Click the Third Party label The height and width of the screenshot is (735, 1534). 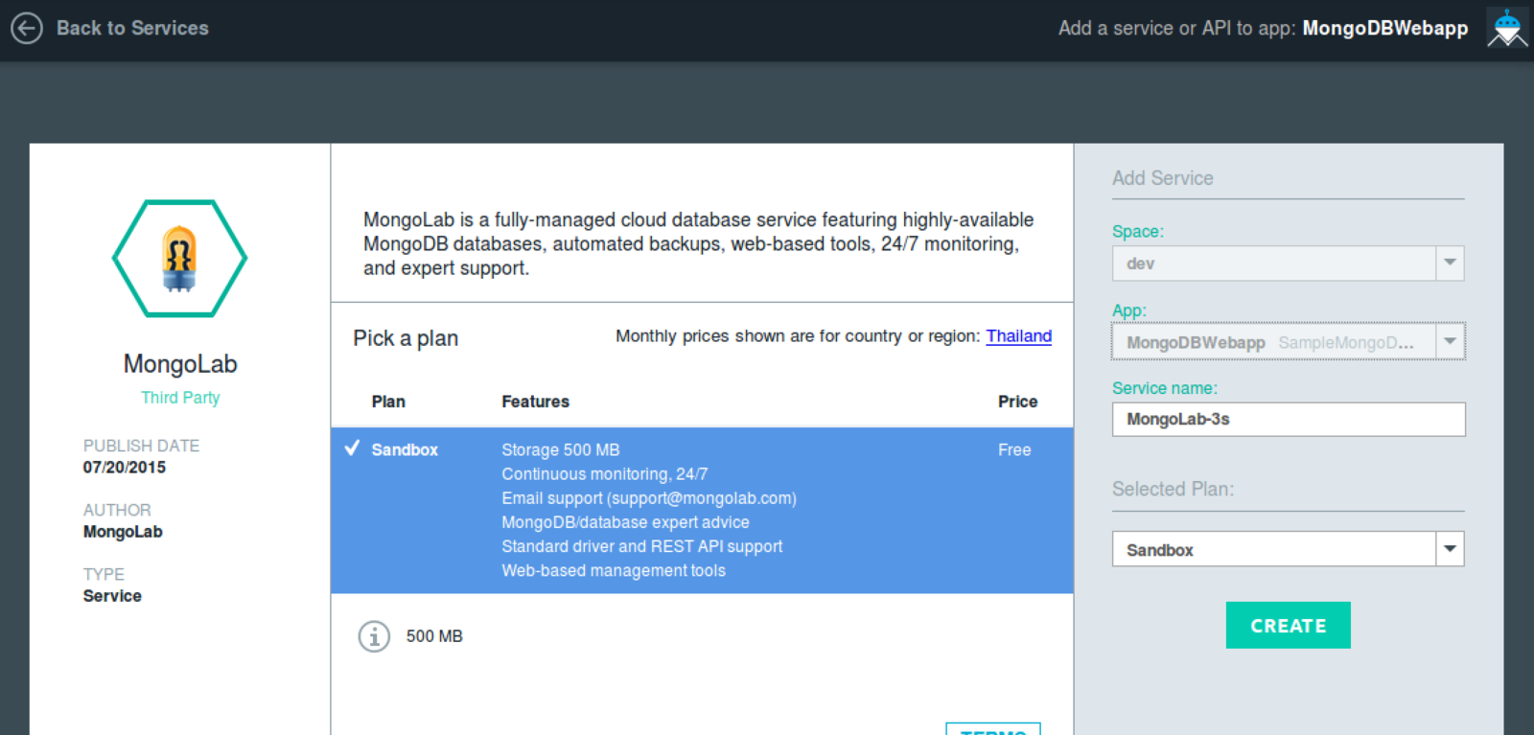click(x=180, y=397)
